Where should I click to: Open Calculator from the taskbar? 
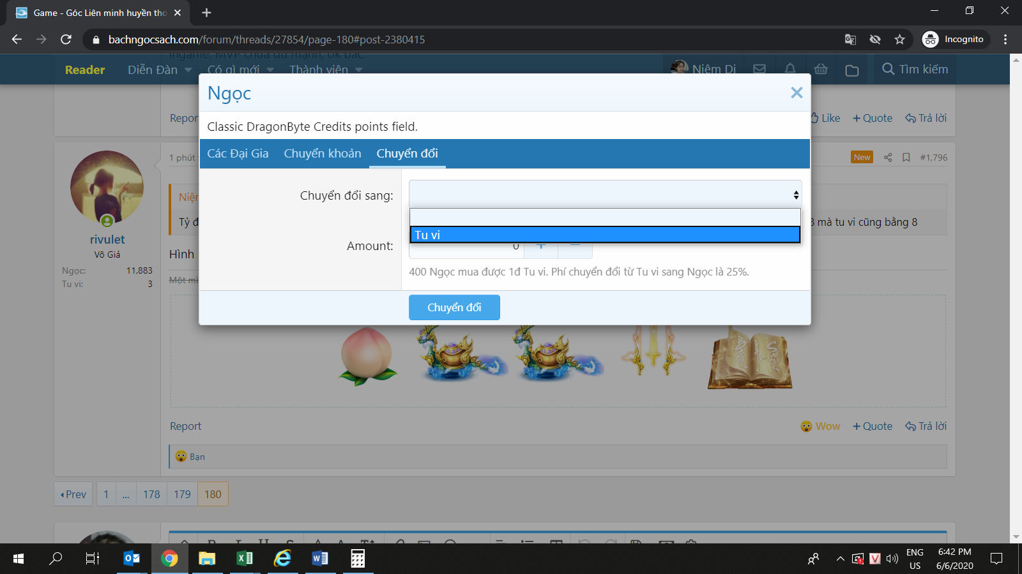tap(358, 559)
